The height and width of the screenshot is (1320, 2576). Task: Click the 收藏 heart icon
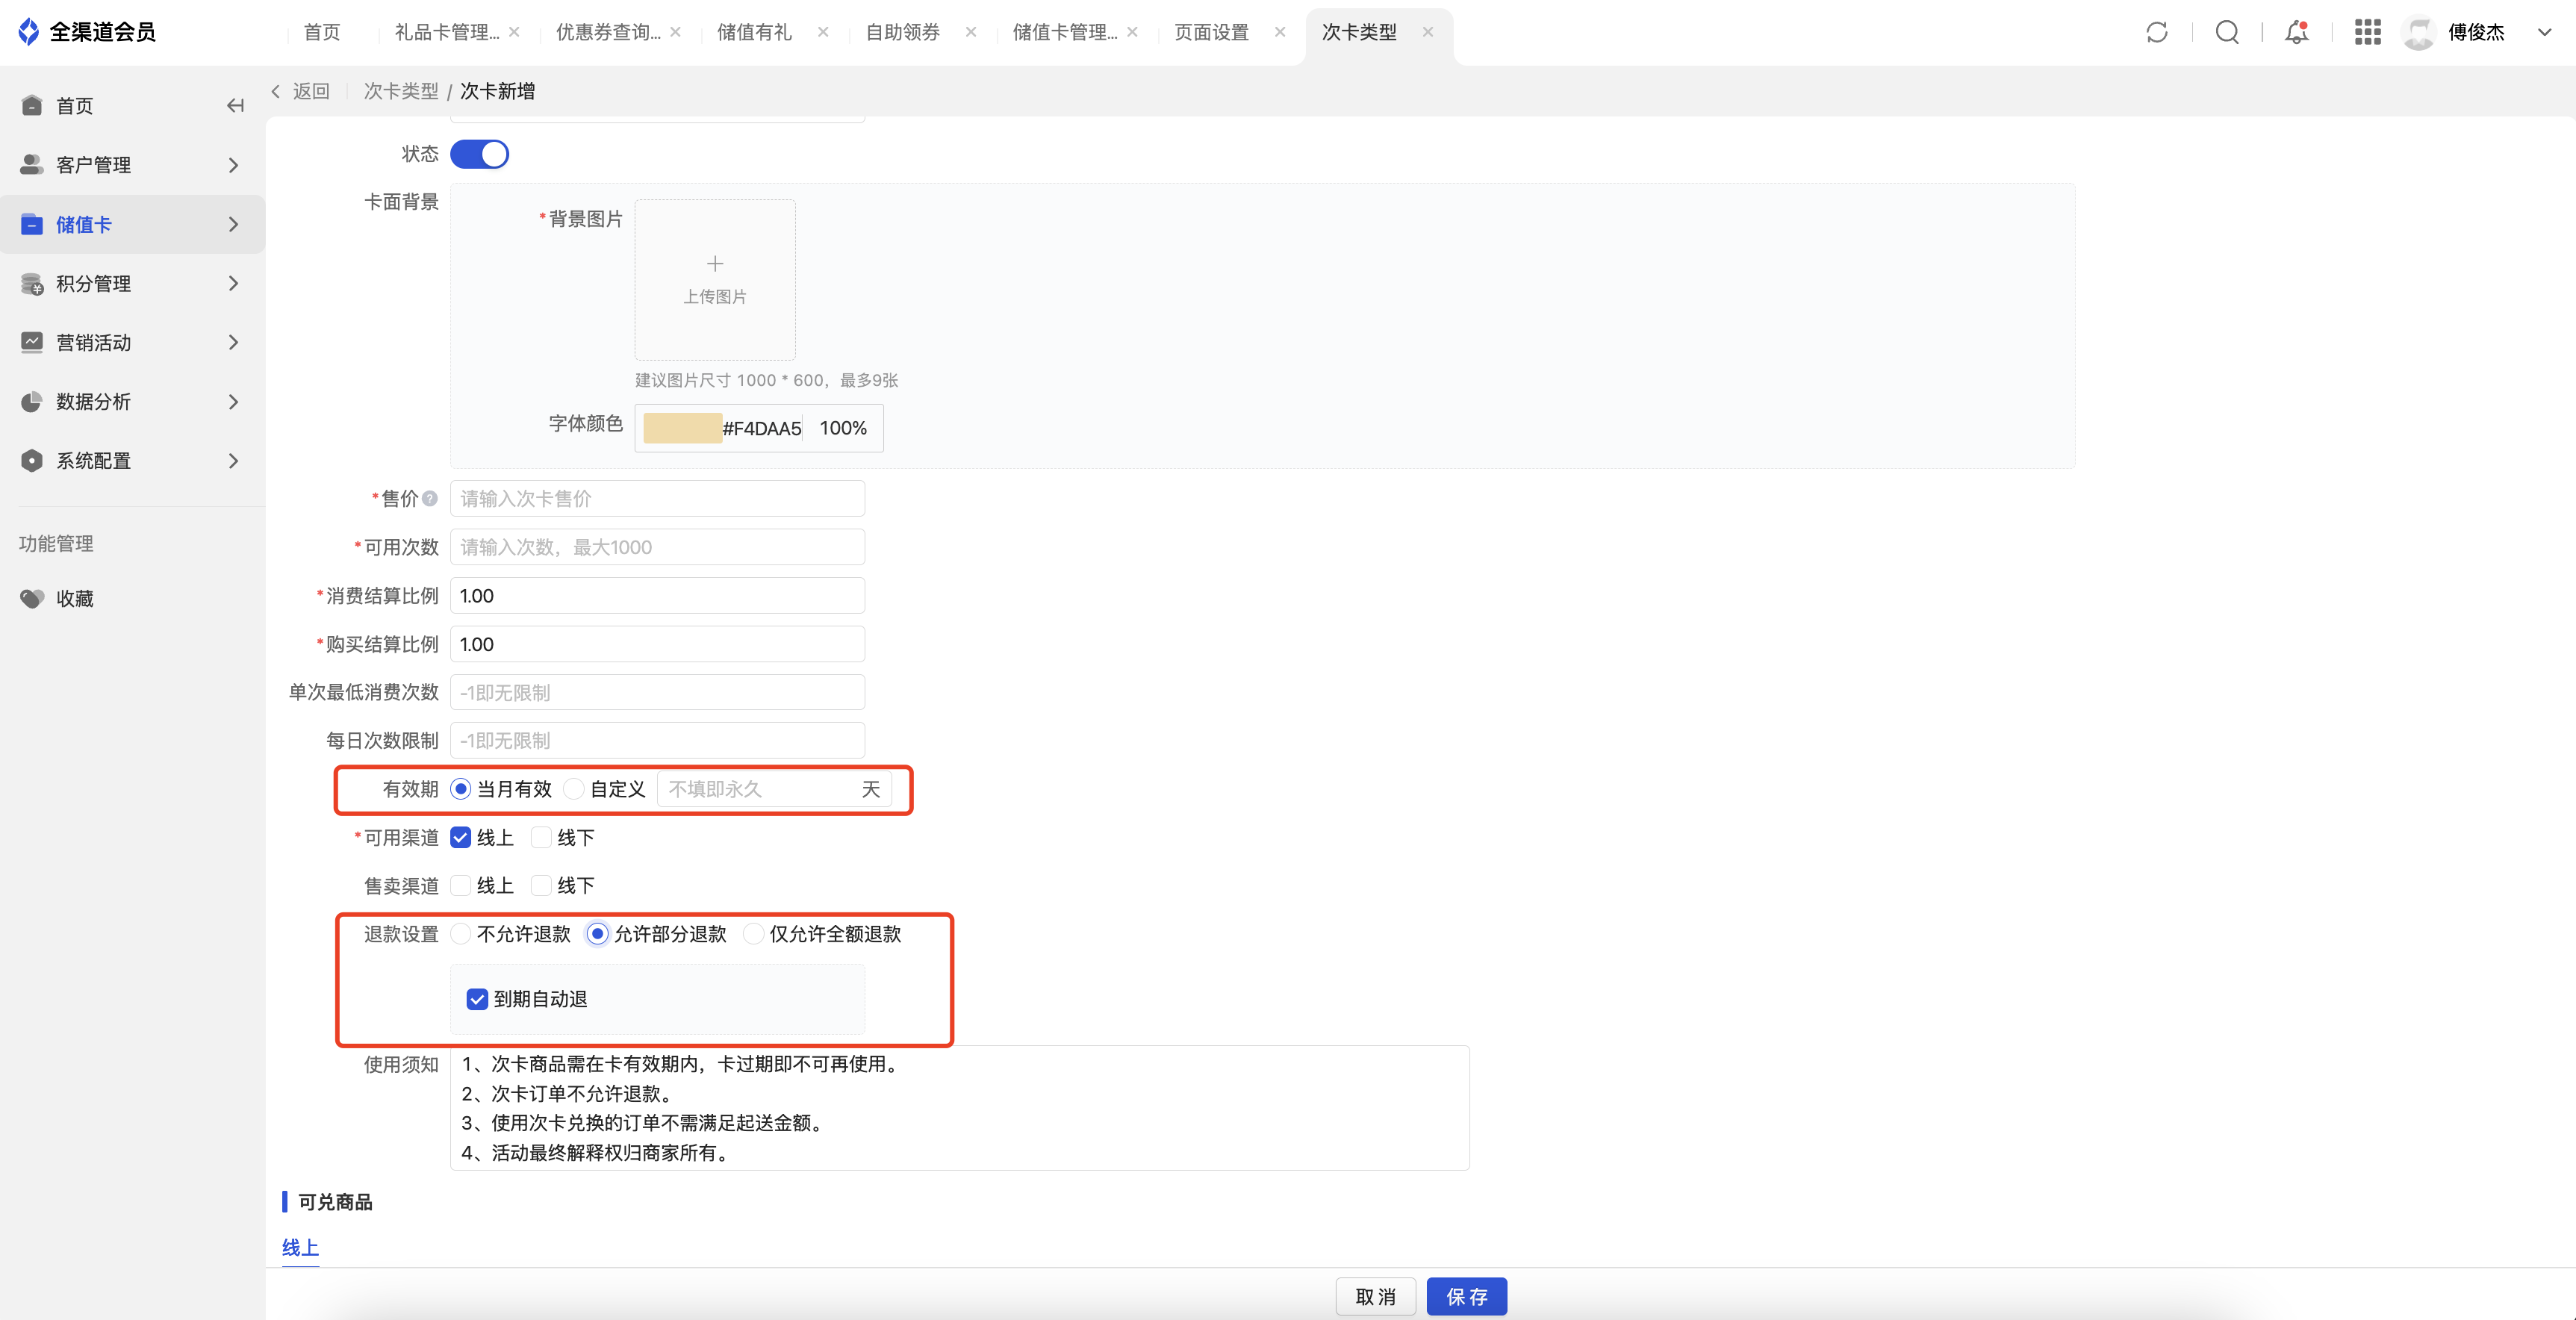32,598
